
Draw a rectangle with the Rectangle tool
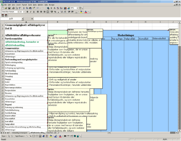34,136
